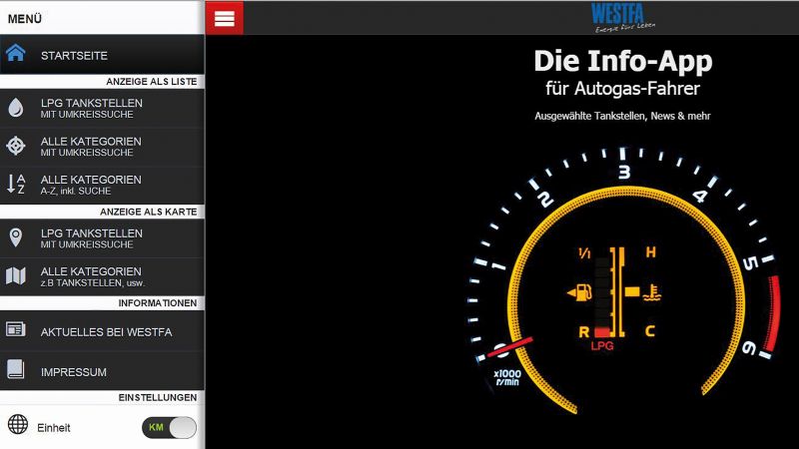Open LPG Tankstellen under Anzeige als Karte
Screen dimensions: 799x449
tap(102, 238)
